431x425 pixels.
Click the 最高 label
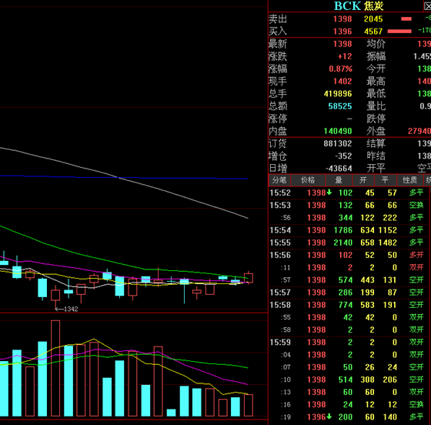(x=376, y=82)
